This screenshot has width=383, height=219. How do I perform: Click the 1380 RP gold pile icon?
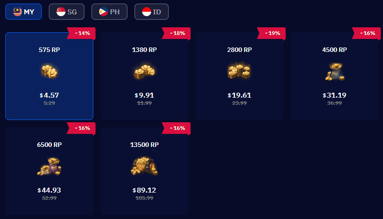144,72
